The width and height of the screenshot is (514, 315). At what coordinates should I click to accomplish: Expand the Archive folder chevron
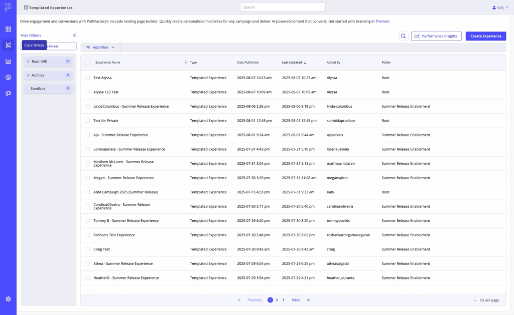pos(28,75)
